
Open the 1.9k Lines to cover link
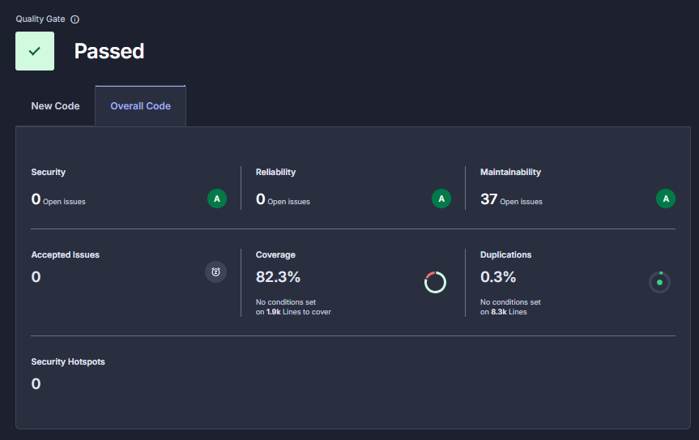point(274,312)
